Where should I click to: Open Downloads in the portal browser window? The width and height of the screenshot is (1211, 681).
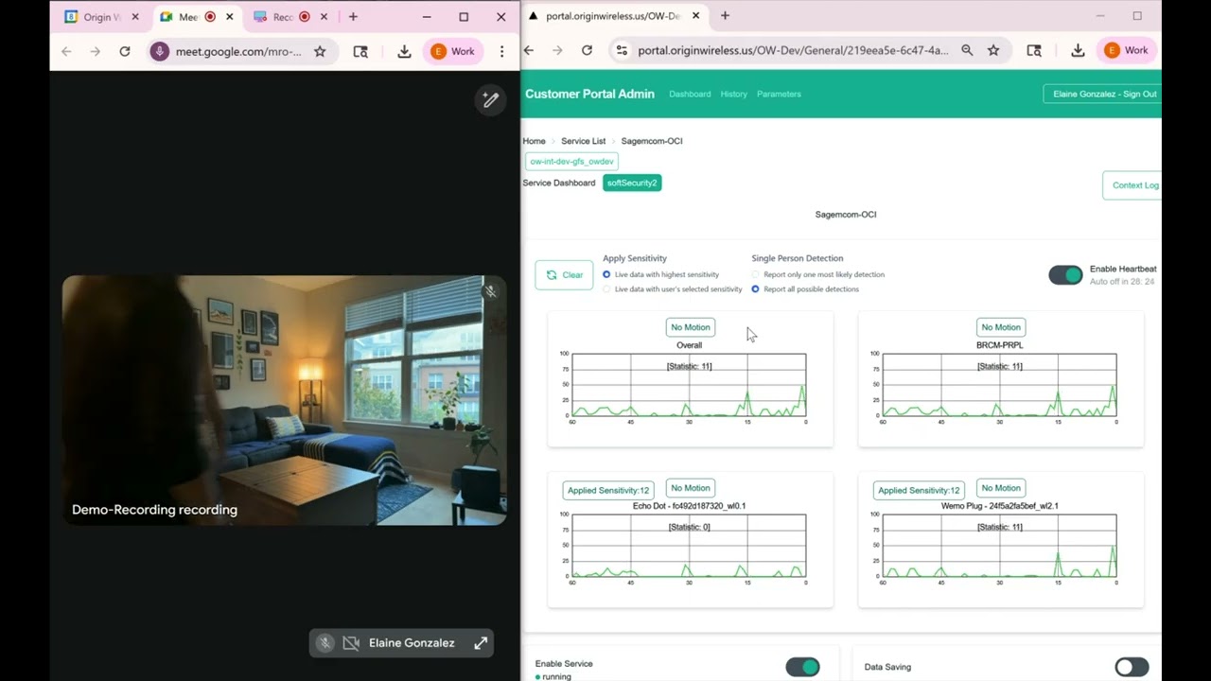[1078, 50]
